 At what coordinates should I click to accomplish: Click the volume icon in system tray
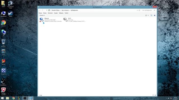coord(169,98)
